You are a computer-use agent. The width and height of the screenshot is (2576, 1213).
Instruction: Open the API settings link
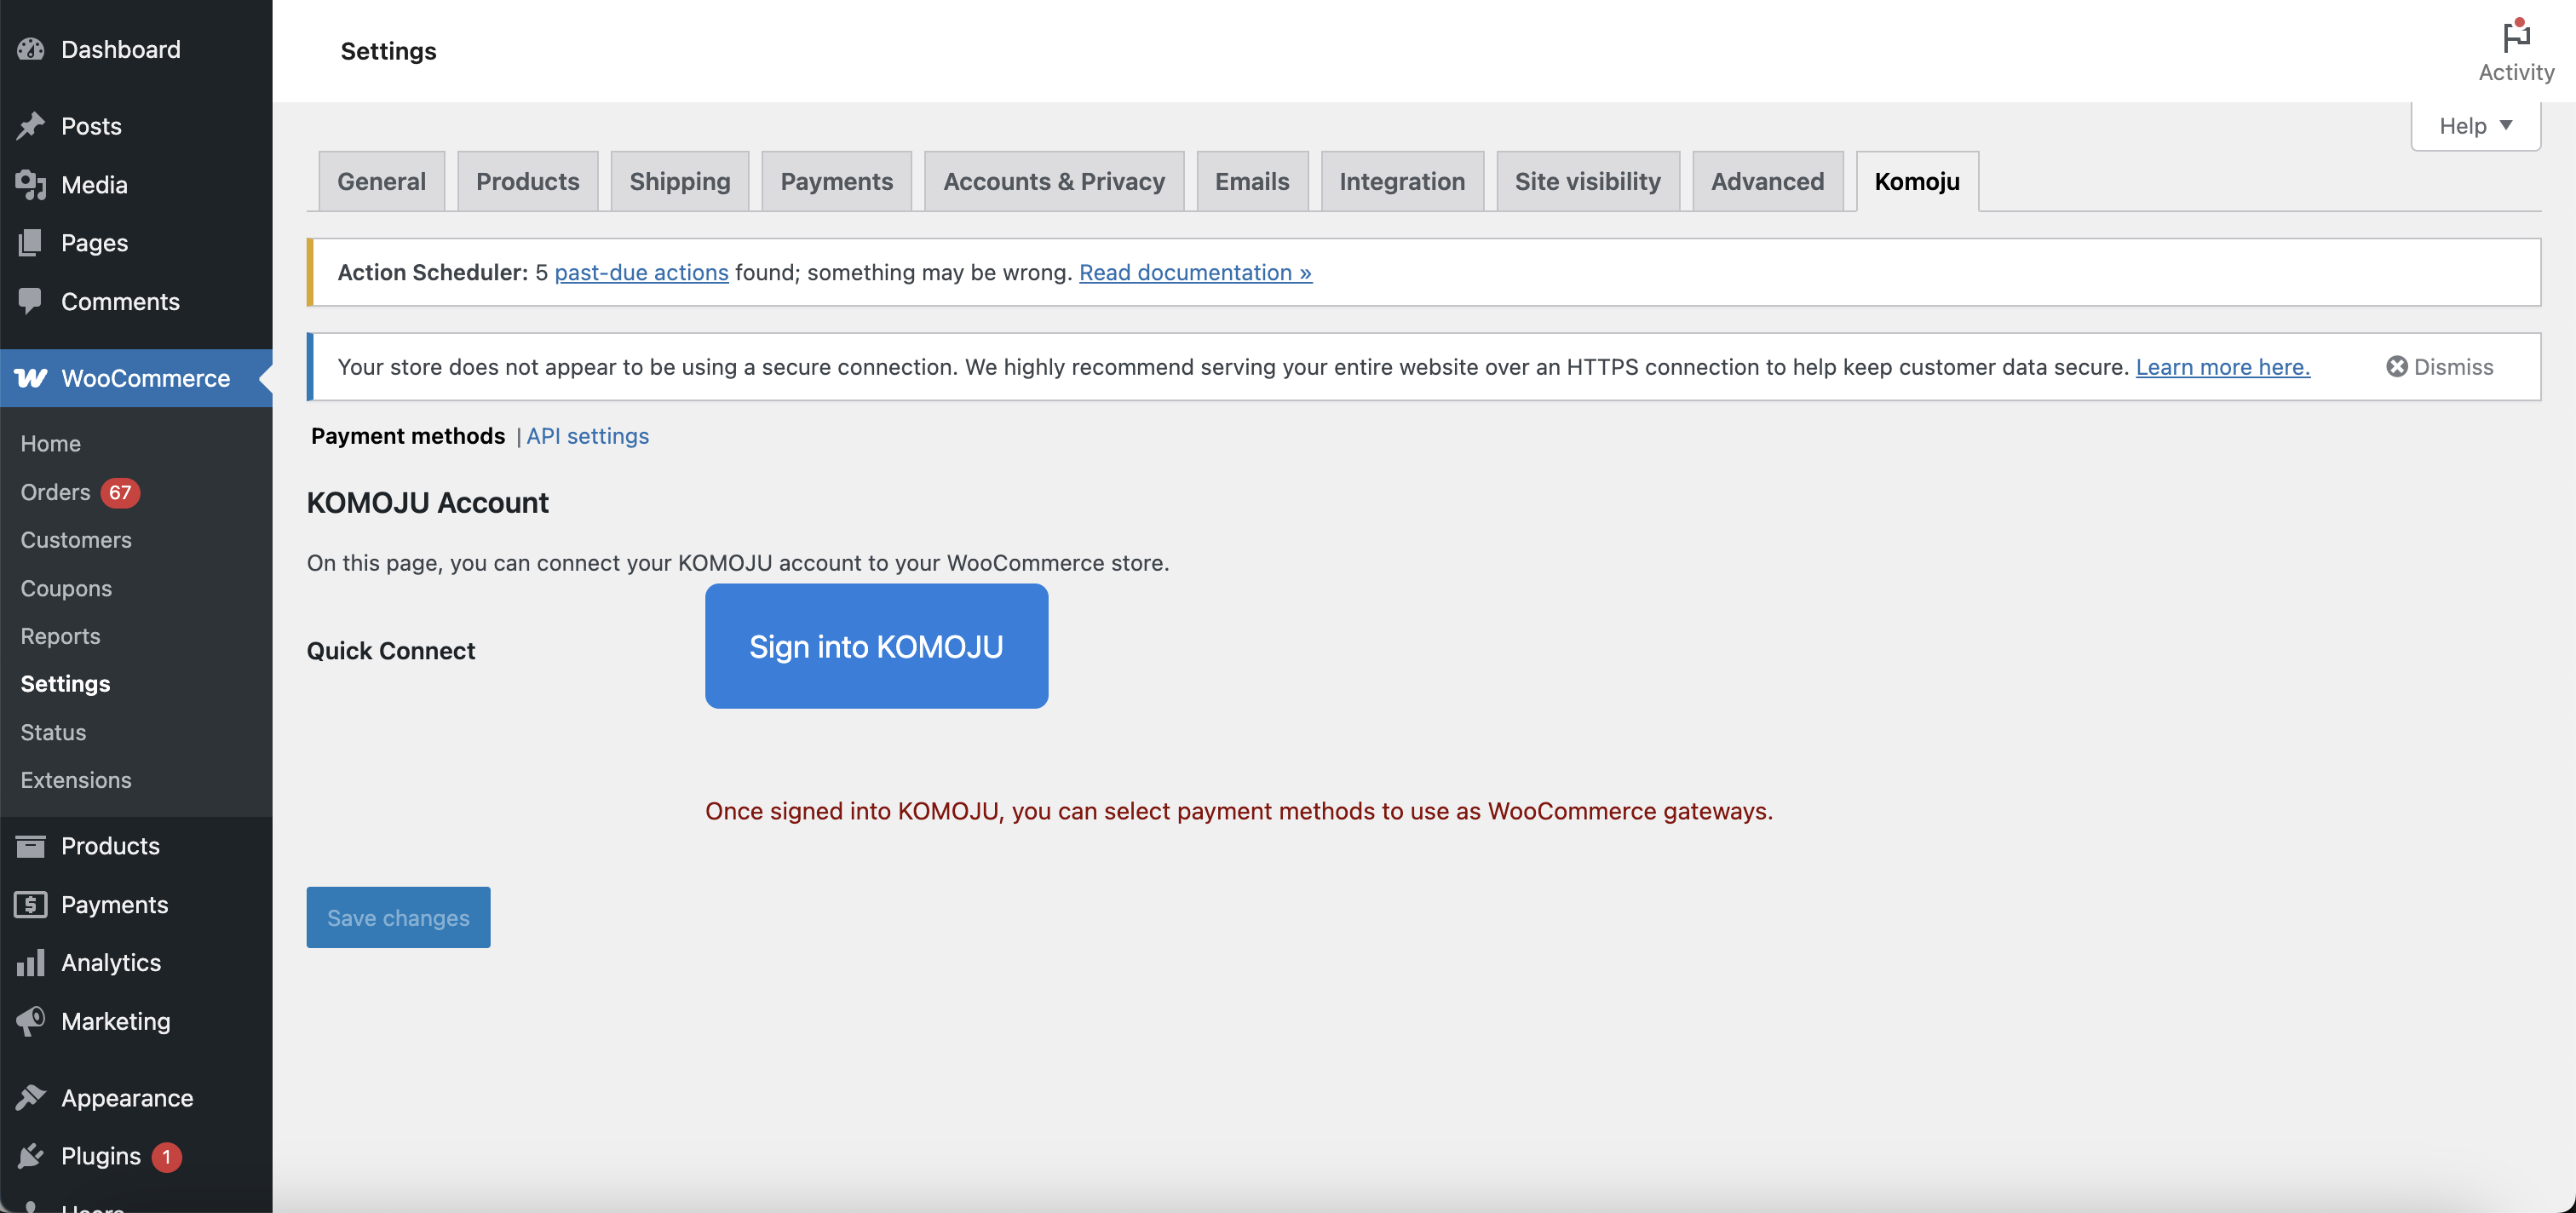tap(587, 436)
